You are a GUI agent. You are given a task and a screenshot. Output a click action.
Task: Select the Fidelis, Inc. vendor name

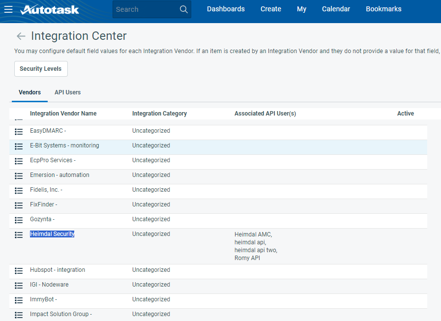point(46,190)
